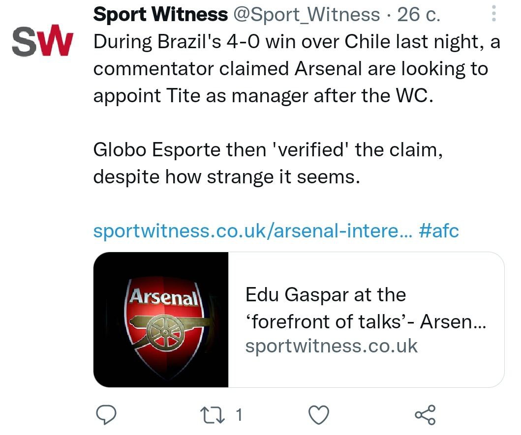This screenshot has width=521, height=435.
Task: Like the tweet with the heart icon
Action: (318, 415)
